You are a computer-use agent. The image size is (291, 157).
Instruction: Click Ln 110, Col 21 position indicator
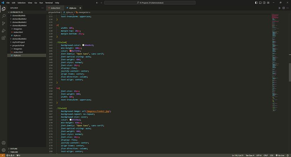coord(237,155)
